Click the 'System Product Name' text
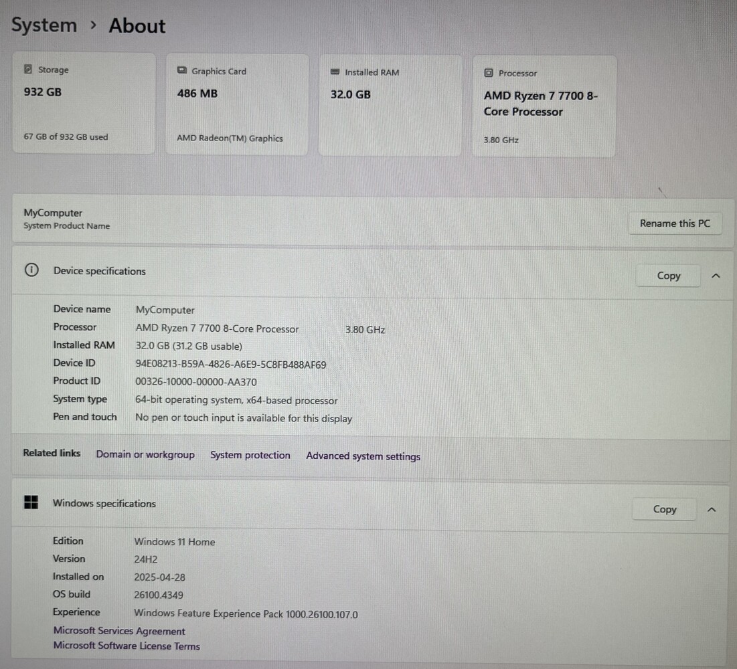Screen dimensions: 737x669 pyautogui.click(x=67, y=226)
